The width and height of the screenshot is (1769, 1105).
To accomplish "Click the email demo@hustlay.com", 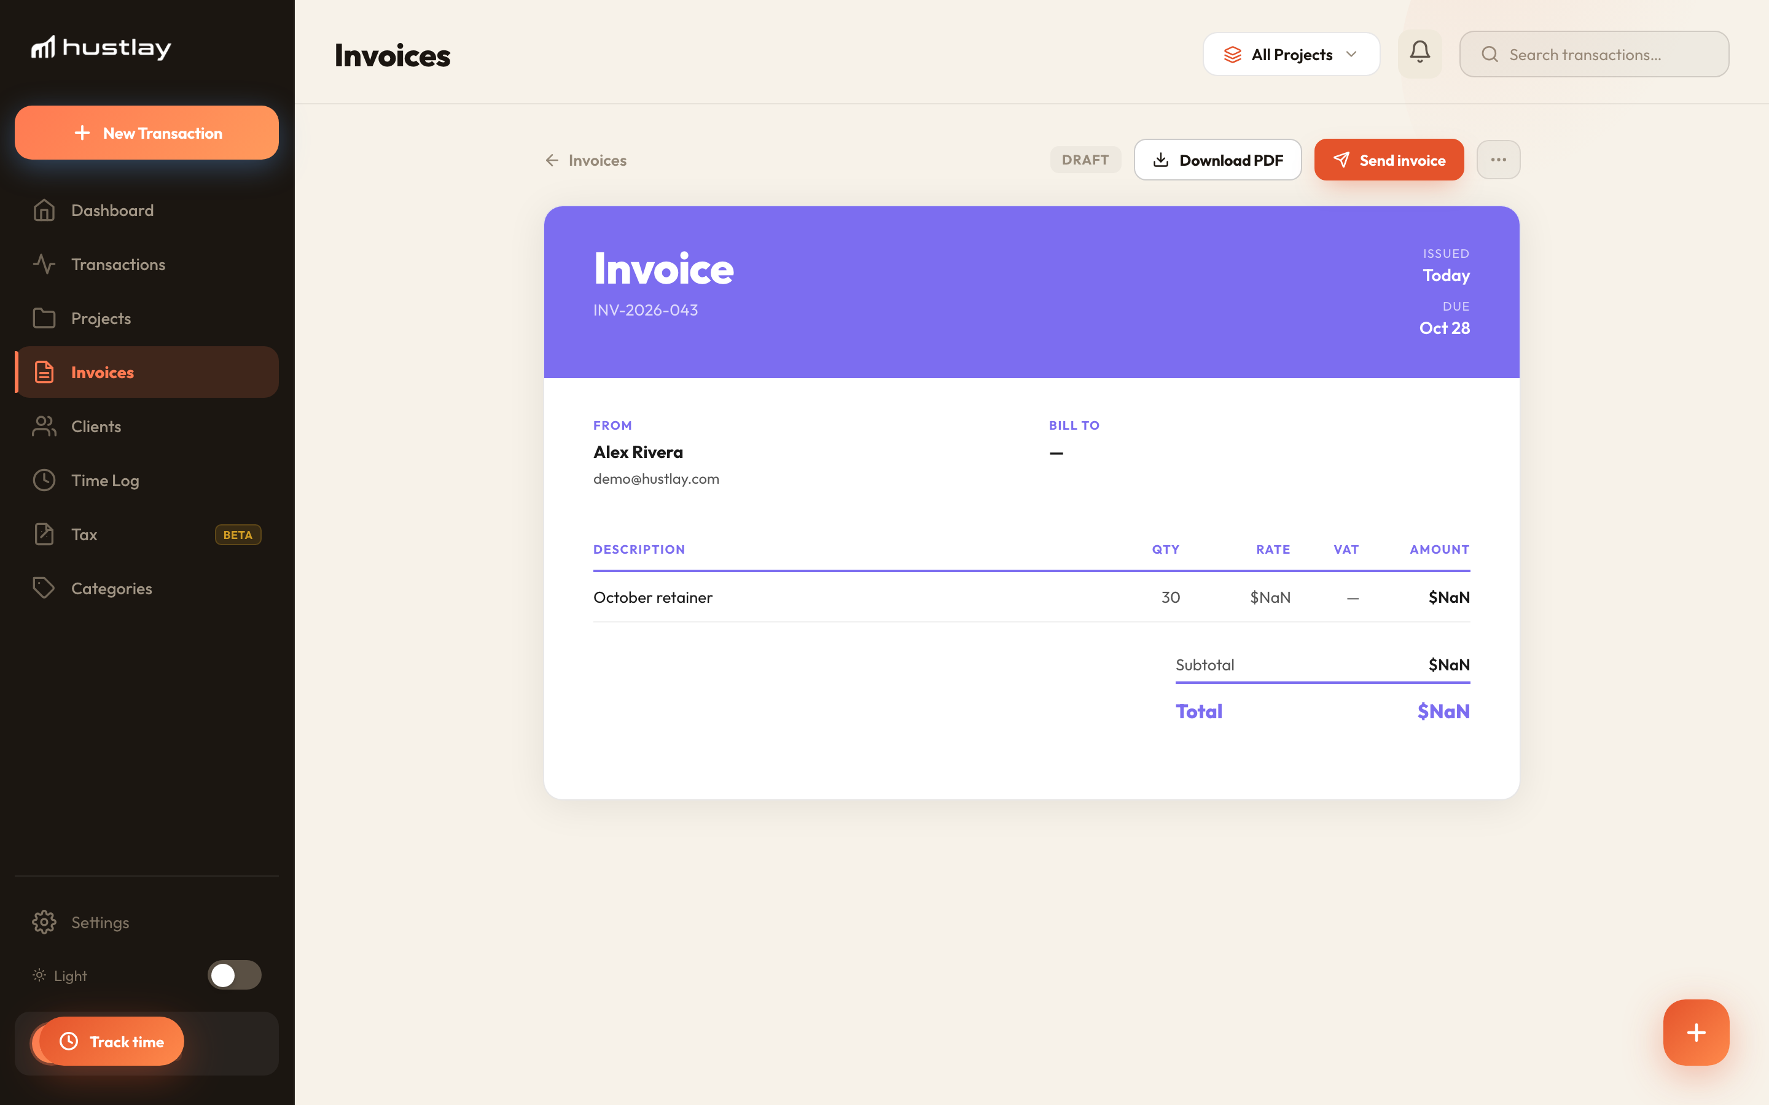I will pos(656,479).
